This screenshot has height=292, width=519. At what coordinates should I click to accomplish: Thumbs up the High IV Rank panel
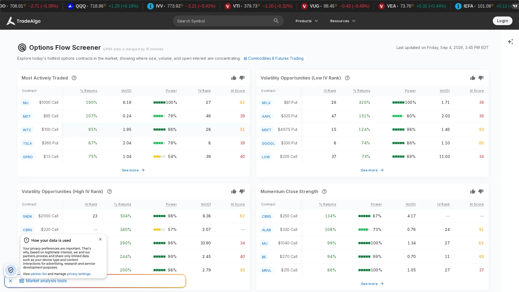tap(234, 191)
